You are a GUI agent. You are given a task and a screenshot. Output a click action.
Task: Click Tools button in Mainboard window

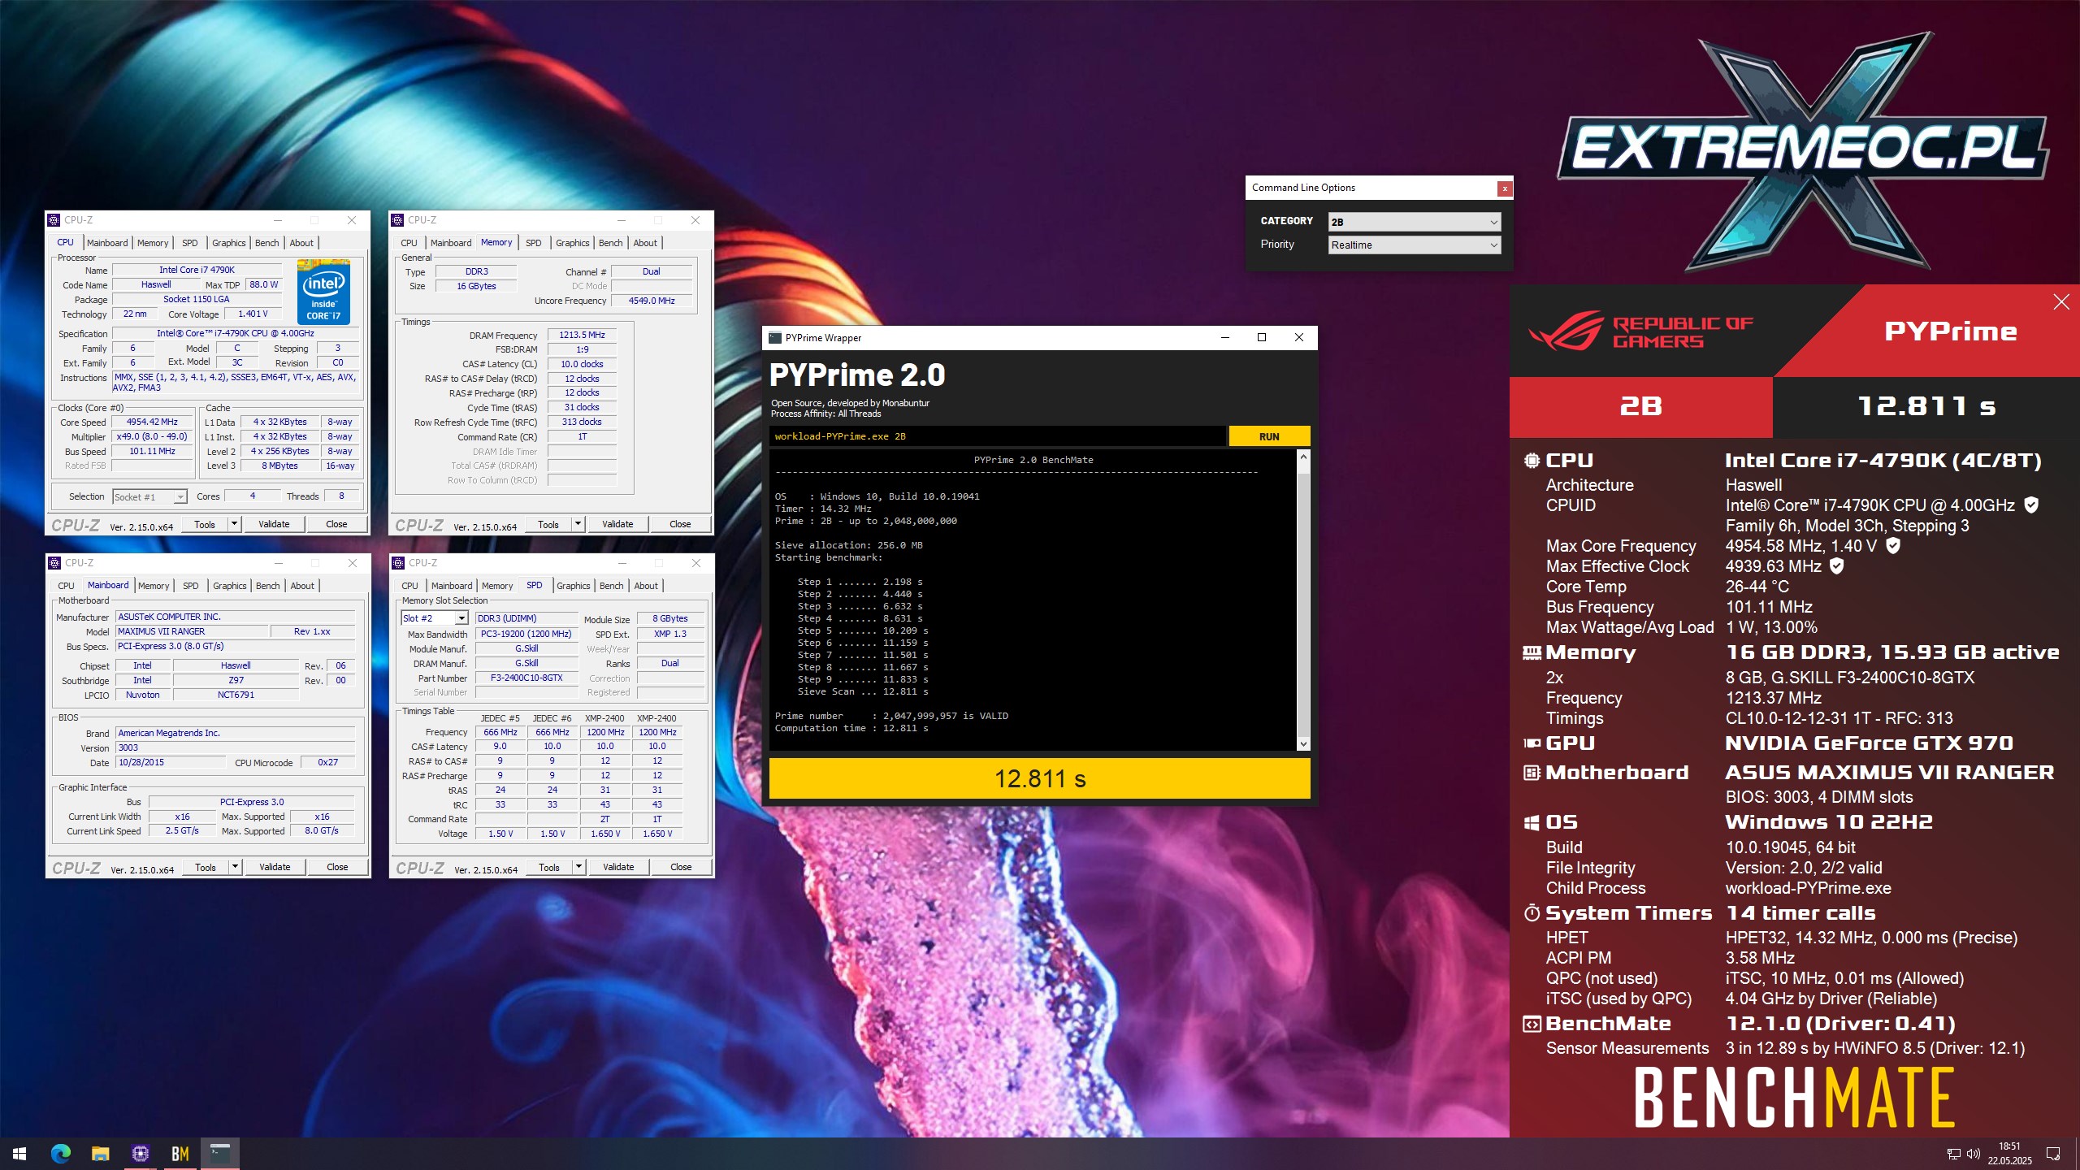point(206,867)
